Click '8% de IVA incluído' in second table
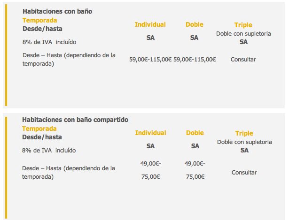This screenshot has width=289, height=220. click(x=49, y=151)
